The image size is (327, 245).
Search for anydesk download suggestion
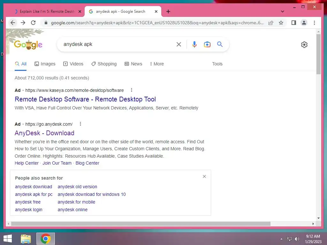tap(33, 187)
